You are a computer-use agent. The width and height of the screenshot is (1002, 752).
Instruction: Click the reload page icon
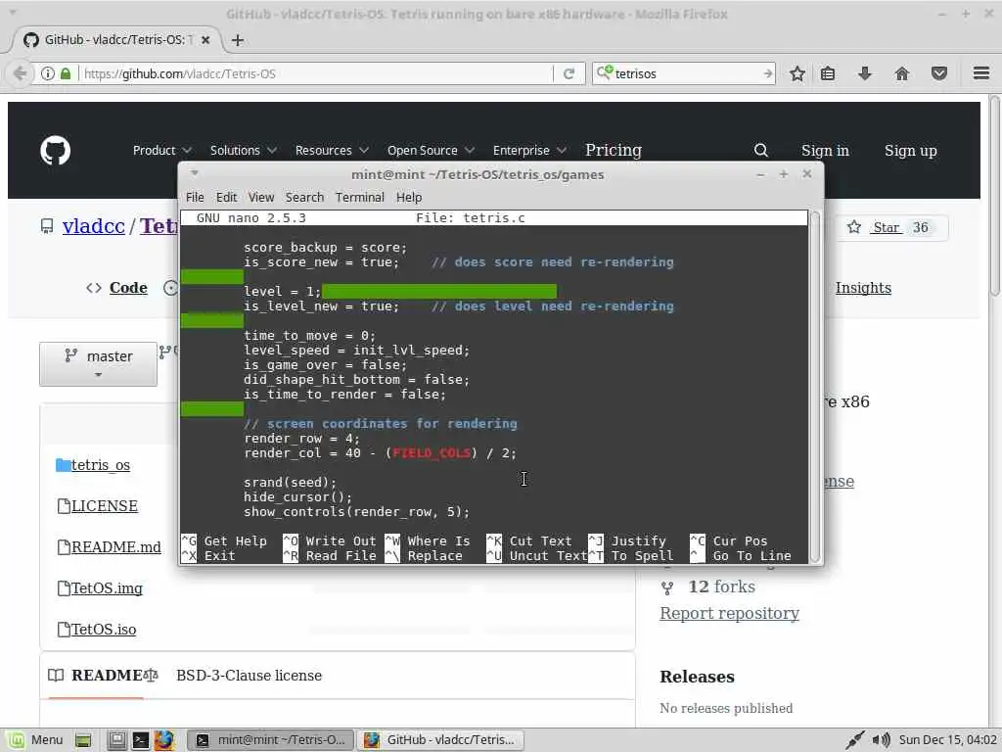click(x=569, y=73)
